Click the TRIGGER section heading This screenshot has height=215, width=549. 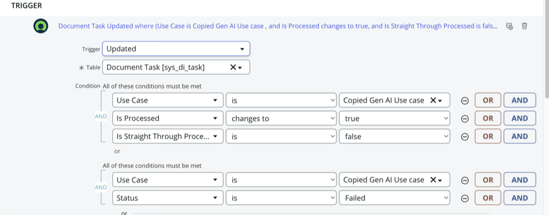coord(26,6)
